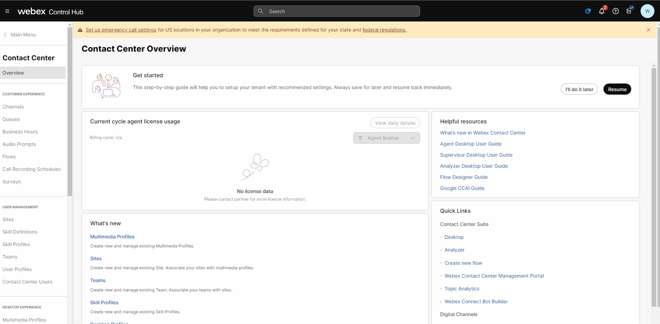
Task: Open the Flow Designer Guide link
Action: click(x=464, y=177)
